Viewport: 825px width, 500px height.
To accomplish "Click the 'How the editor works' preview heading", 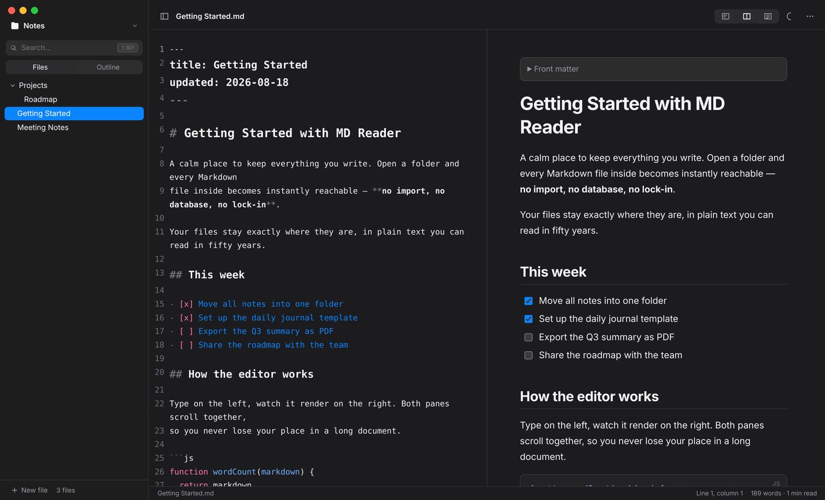I will [x=589, y=396].
